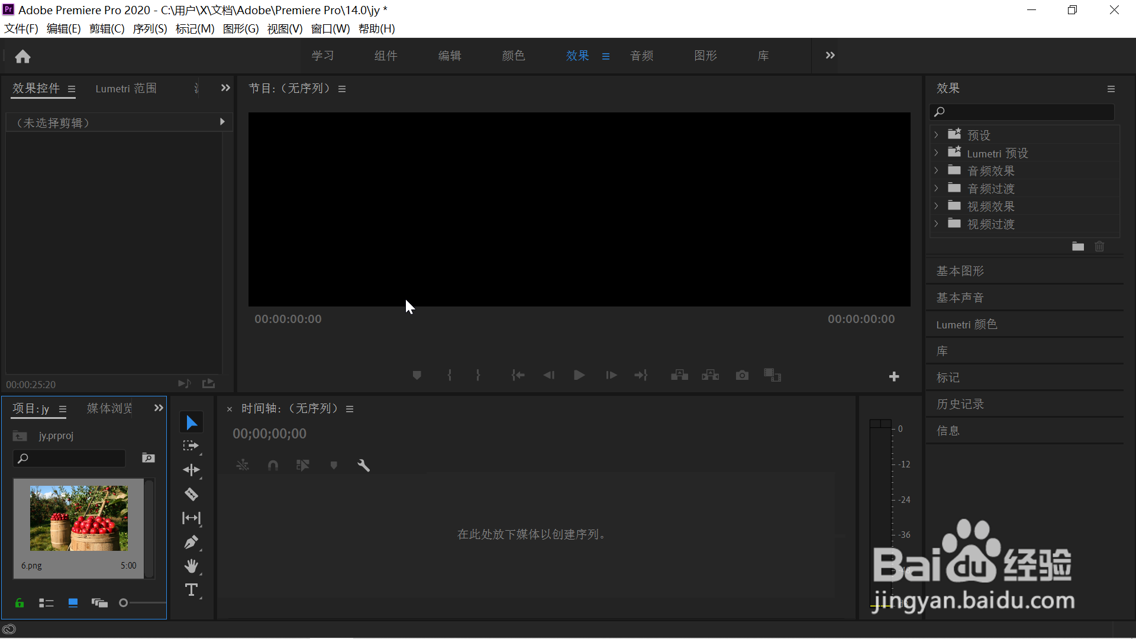This screenshot has height=639, width=1136.
Task: Open the 基本图形 panel
Action: (960, 271)
